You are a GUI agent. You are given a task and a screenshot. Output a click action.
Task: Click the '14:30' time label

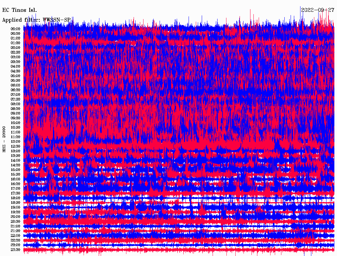(15, 165)
